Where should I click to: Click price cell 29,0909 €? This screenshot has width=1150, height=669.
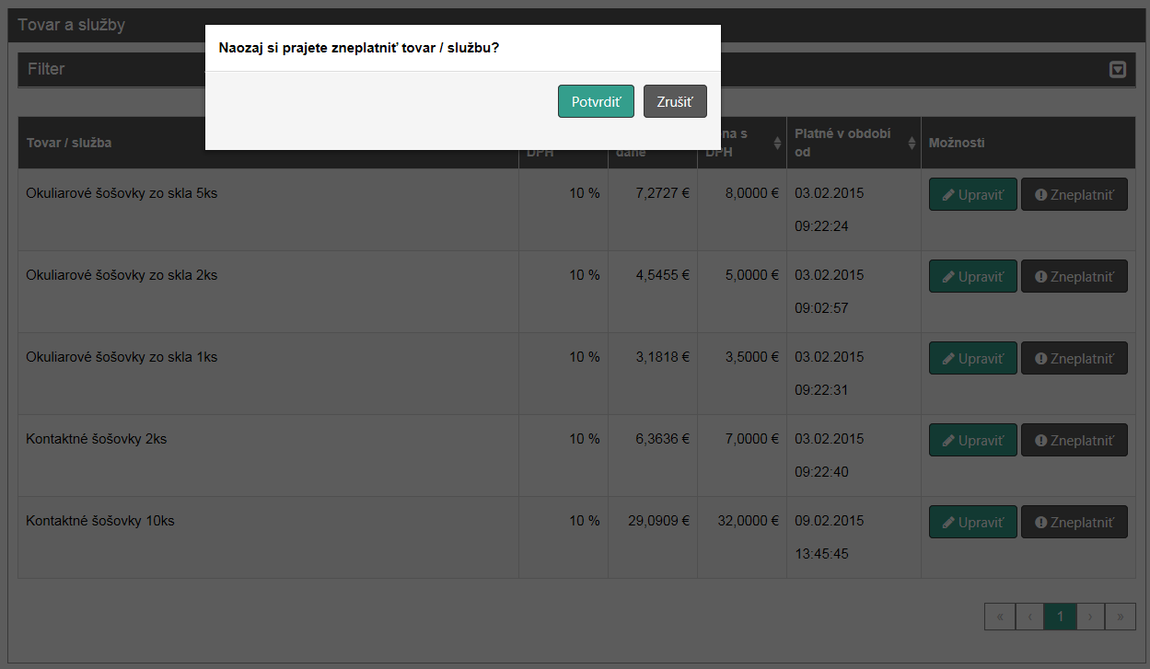tap(658, 521)
